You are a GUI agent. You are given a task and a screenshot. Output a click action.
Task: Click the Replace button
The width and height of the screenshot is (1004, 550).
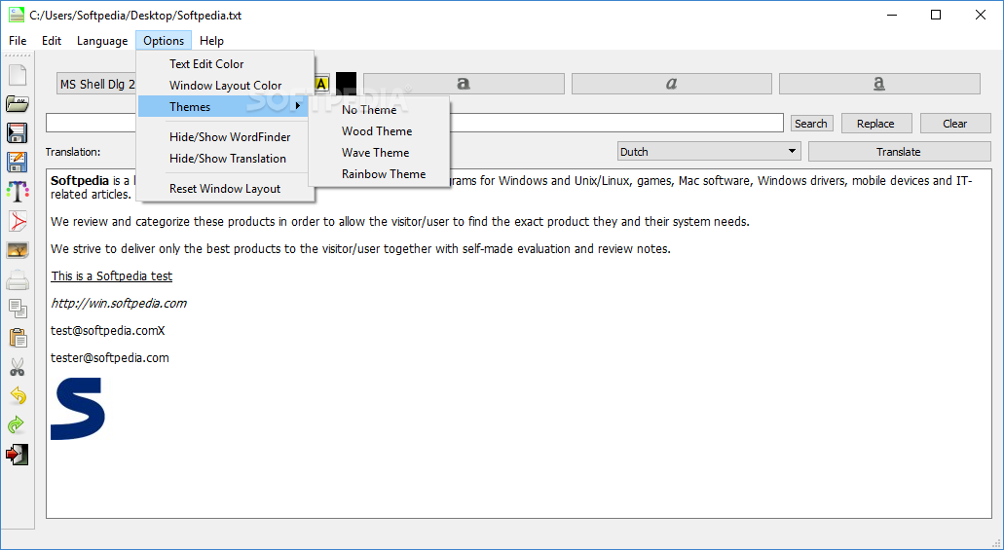point(875,124)
